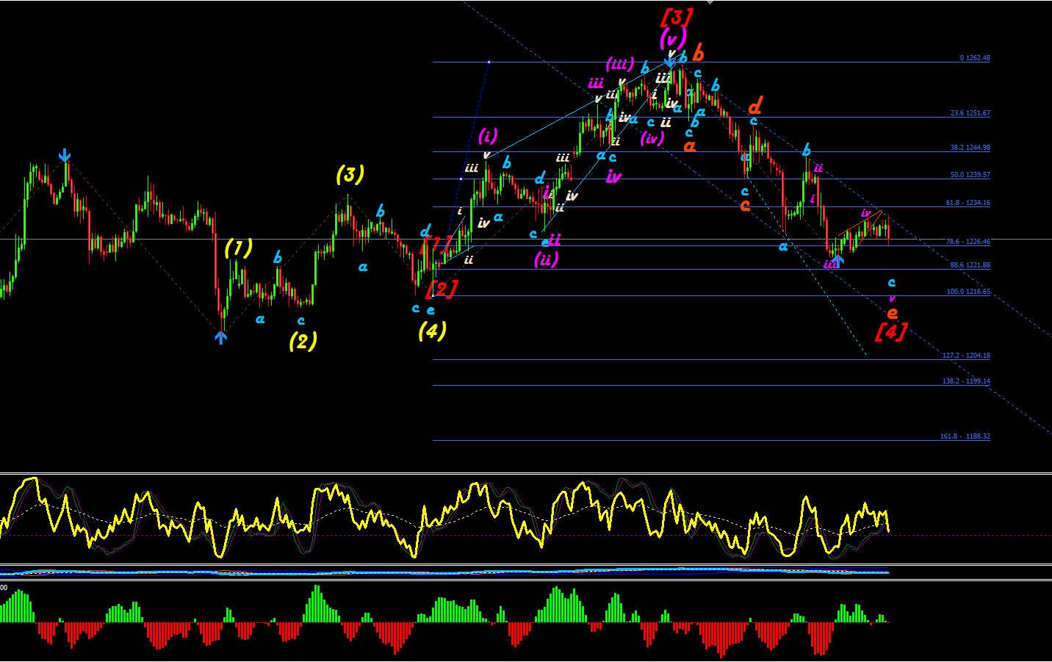Click the Fibonacci label "100.0 1216.65"

[968, 292]
